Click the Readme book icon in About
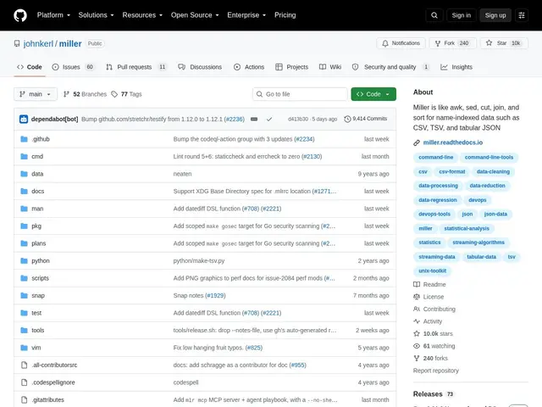 [x=417, y=285]
